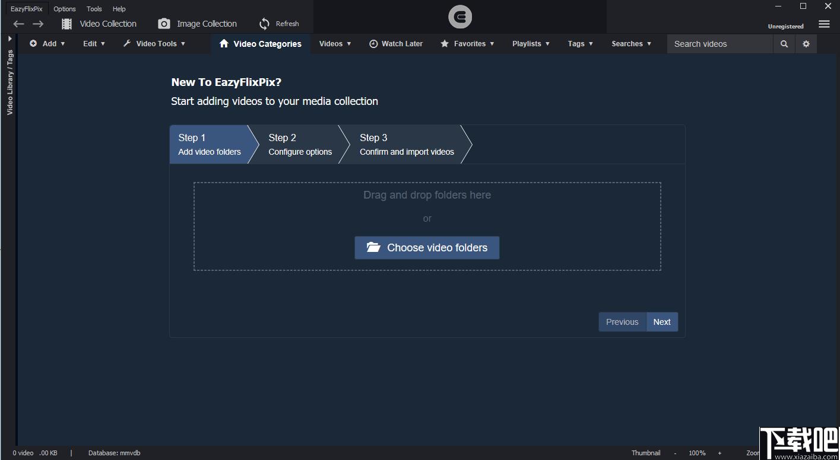Click the Unregistered label

785,27
